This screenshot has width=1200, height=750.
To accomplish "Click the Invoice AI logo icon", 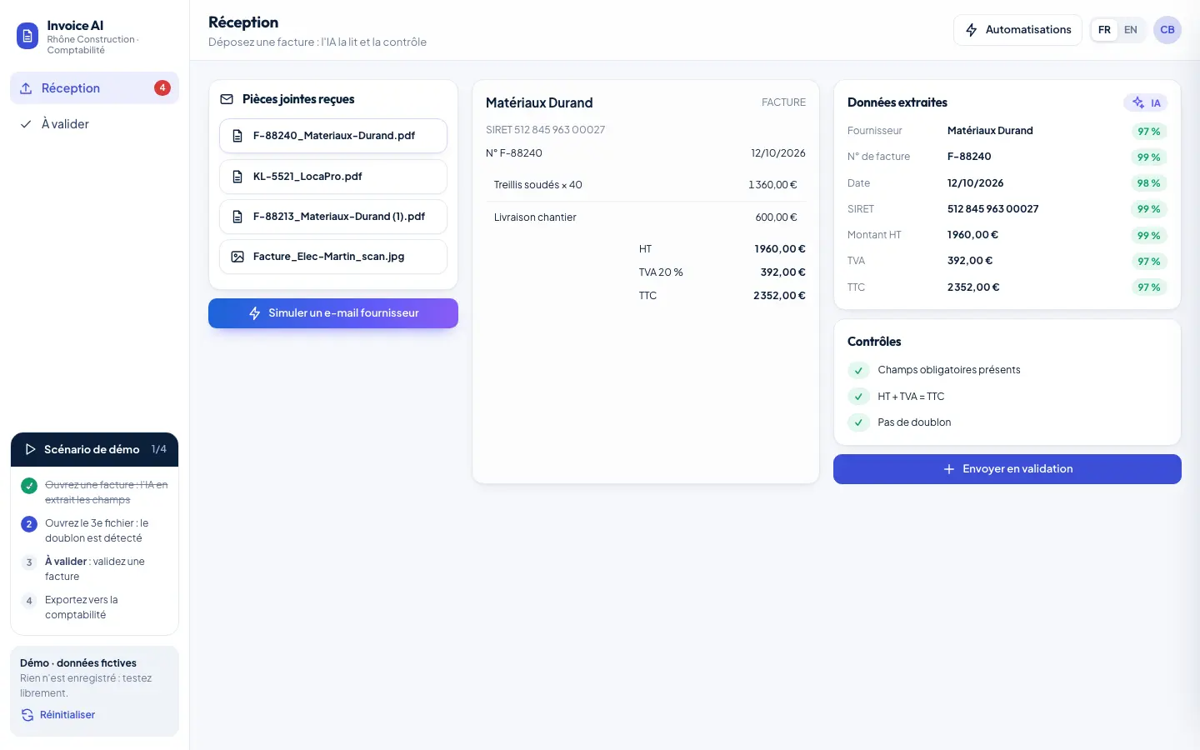I will (x=27, y=36).
